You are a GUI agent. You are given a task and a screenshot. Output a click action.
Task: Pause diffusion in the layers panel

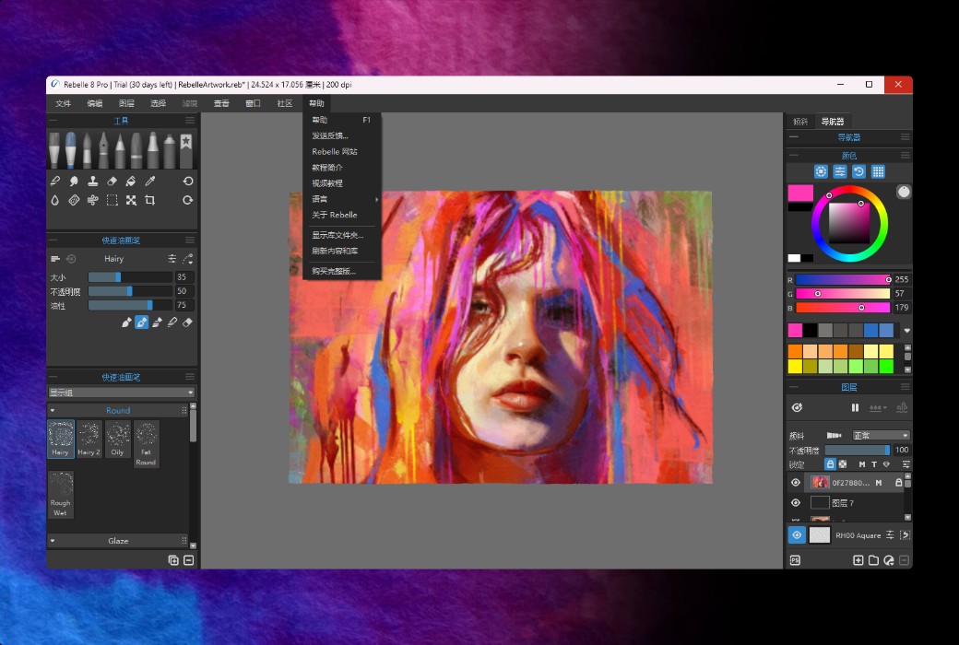click(x=855, y=407)
